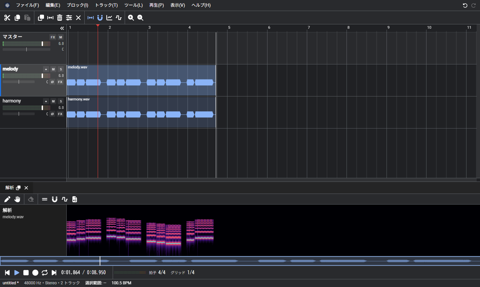Toggle the blue magnet snap in top toolbar

tap(100, 18)
